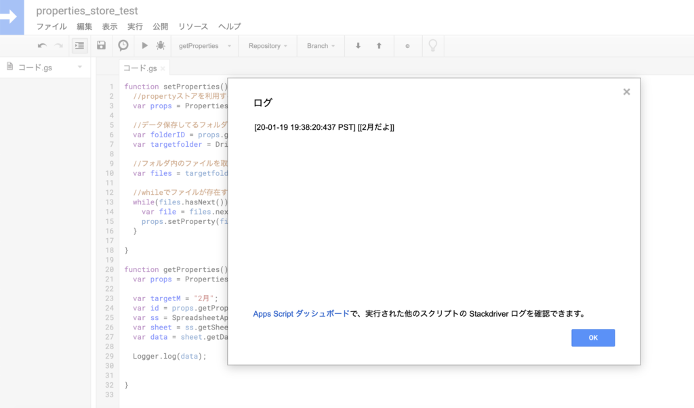Click line number 29 in the gutter
Image resolution: width=694 pixels, height=408 pixels.
click(109, 357)
